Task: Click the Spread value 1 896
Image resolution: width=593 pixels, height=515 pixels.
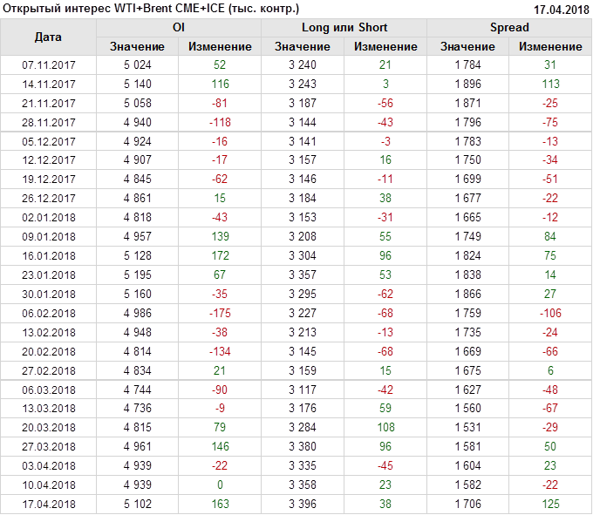Action: (467, 84)
